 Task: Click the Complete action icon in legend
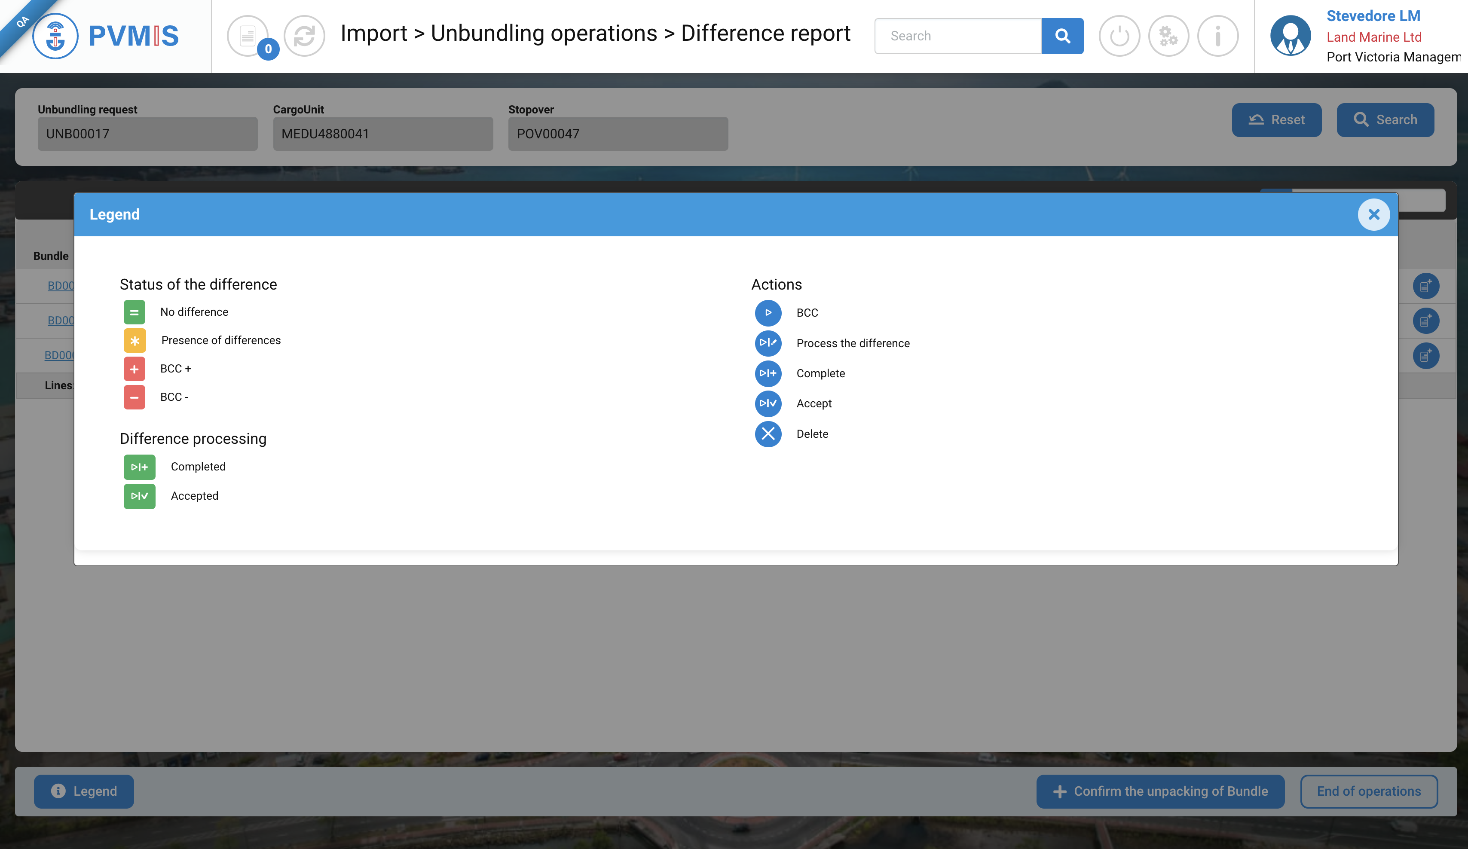click(768, 373)
